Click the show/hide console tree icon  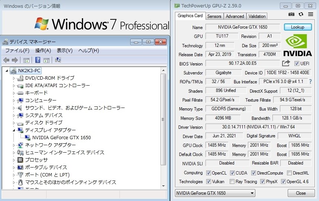(26, 60)
